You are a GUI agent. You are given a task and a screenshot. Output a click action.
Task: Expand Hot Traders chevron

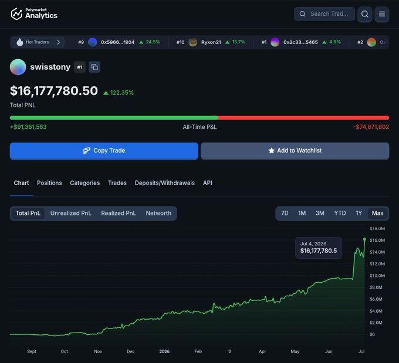point(58,42)
